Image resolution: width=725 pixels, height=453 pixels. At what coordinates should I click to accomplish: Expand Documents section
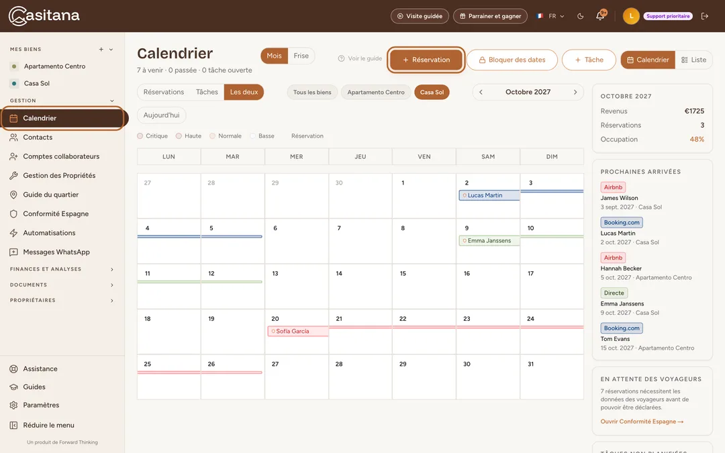(62, 285)
